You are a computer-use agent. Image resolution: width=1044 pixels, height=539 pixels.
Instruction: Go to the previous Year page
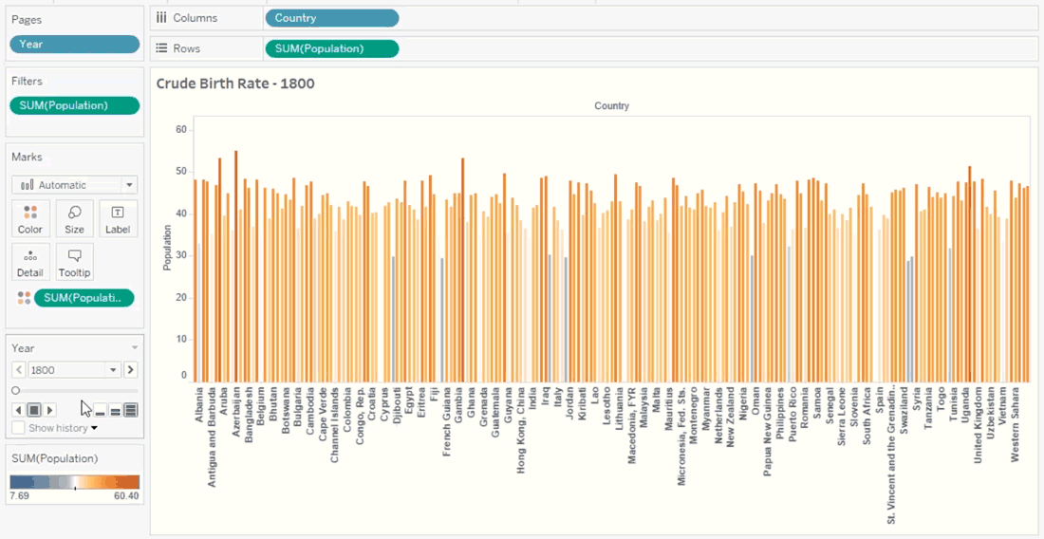pyautogui.click(x=17, y=370)
